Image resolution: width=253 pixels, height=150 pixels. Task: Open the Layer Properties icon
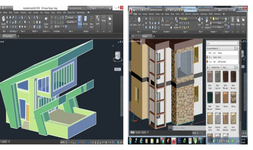coord(176,23)
